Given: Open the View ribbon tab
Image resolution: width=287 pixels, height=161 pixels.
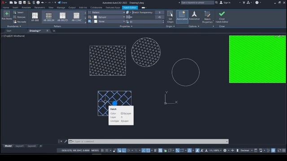Looking at the screenshot, I should (51, 8).
